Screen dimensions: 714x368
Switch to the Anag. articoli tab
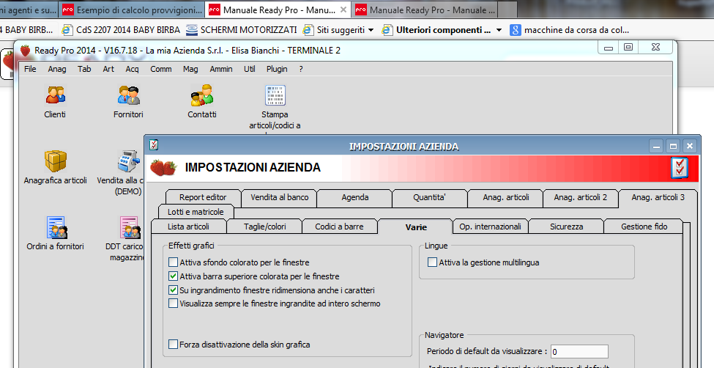(x=506, y=197)
